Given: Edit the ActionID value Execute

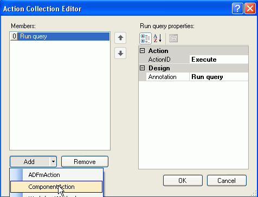Looking at the screenshot, I should click(219, 60).
